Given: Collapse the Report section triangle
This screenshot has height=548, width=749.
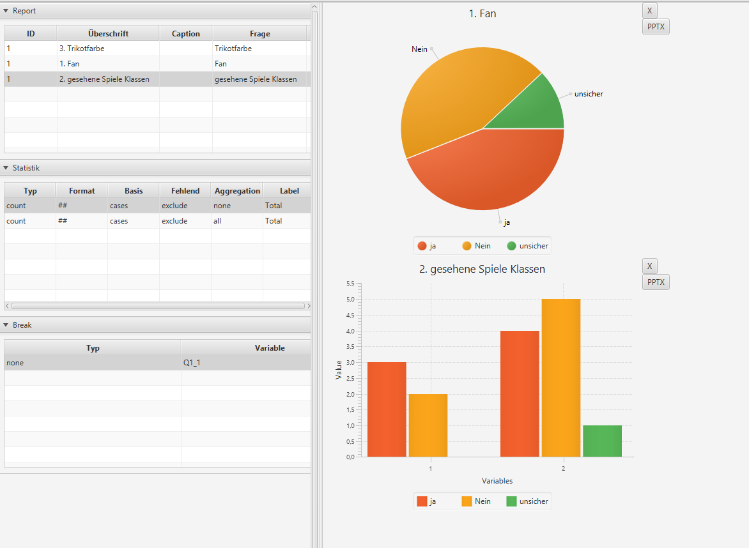Looking at the screenshot, I should tap(6, 10).
